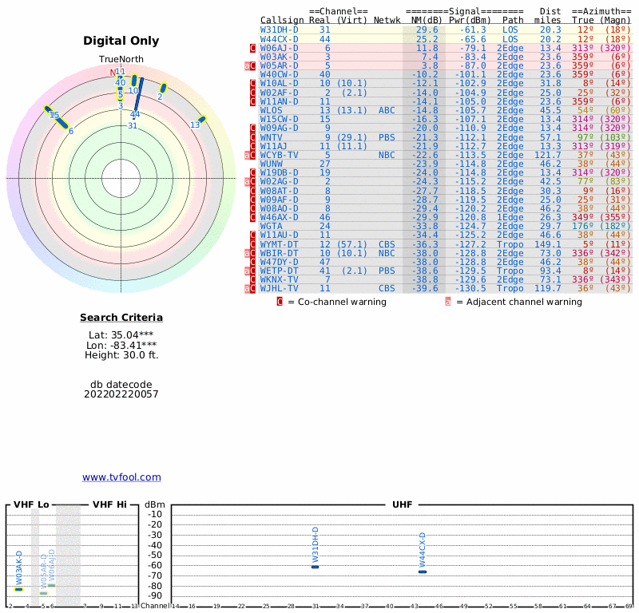Click the adjacent channel icon beside W05AR-D
Viewport: 639px width, 613px height.
[248, 65]
